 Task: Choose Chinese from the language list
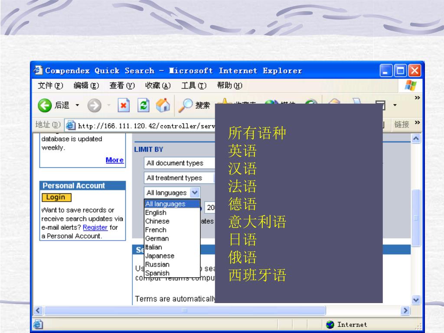[172, 221]
